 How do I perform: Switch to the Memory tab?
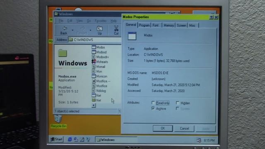169,25
